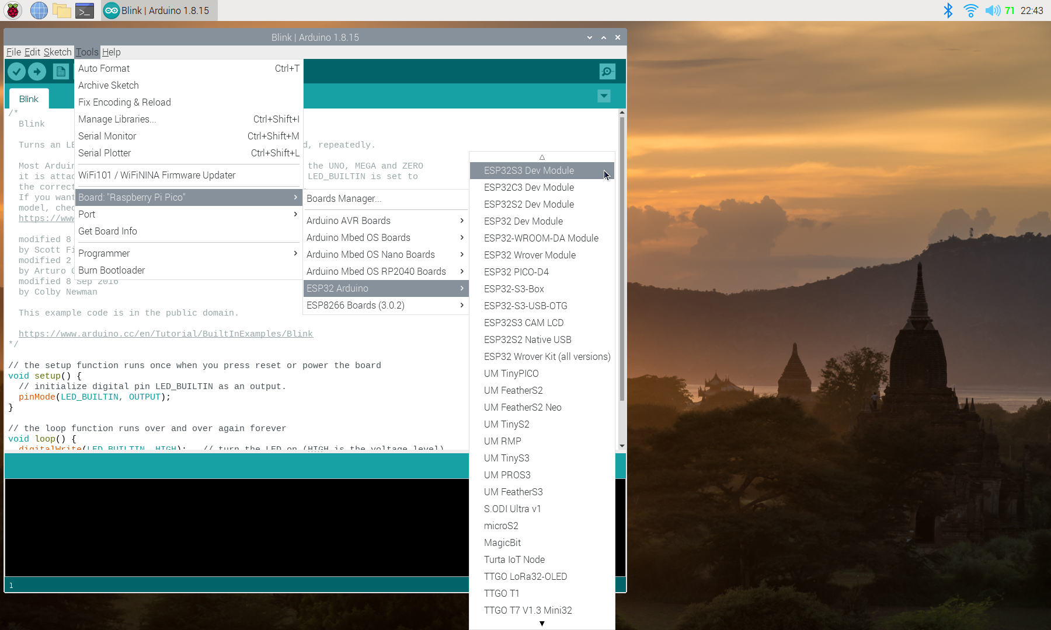Click the Verify checkmark toolbar icon
The width and height of the screenshot is (1051, 630).
pyautogui.click(x=16, y=71)
